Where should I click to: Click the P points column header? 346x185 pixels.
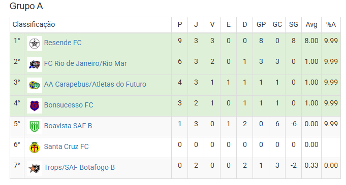pos(180,24)
